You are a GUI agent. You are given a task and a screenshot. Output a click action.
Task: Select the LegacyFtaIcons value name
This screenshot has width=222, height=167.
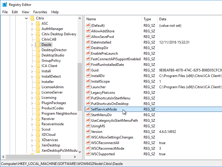(x=103, y=92)
